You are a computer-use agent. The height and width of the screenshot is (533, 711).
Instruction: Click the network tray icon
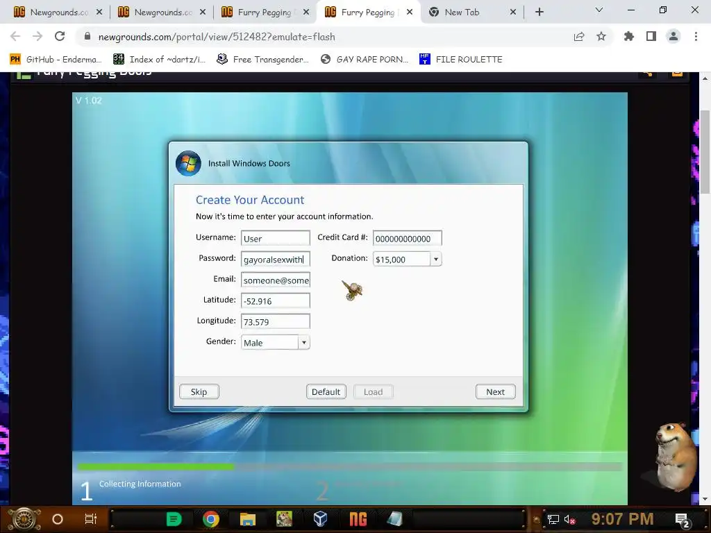(x=553, y=520)
